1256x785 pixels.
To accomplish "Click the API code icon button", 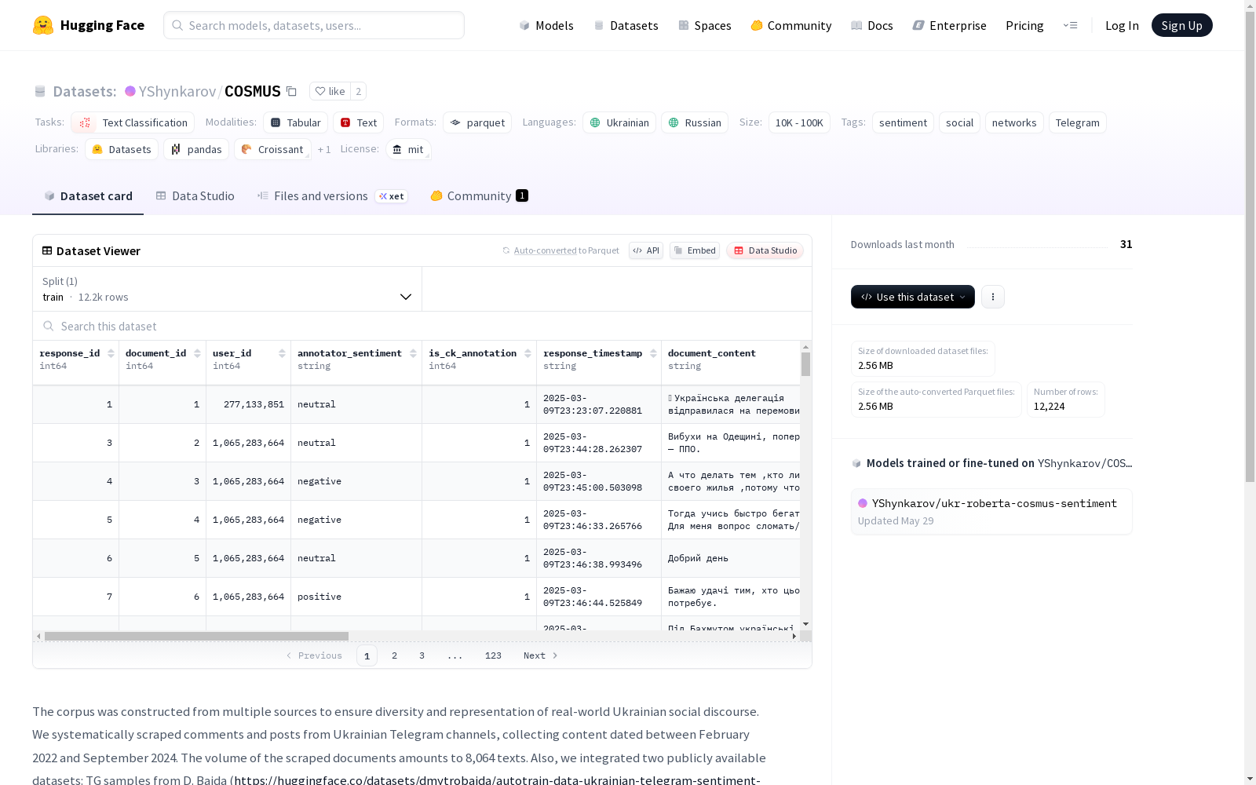I will click(646, 250).
